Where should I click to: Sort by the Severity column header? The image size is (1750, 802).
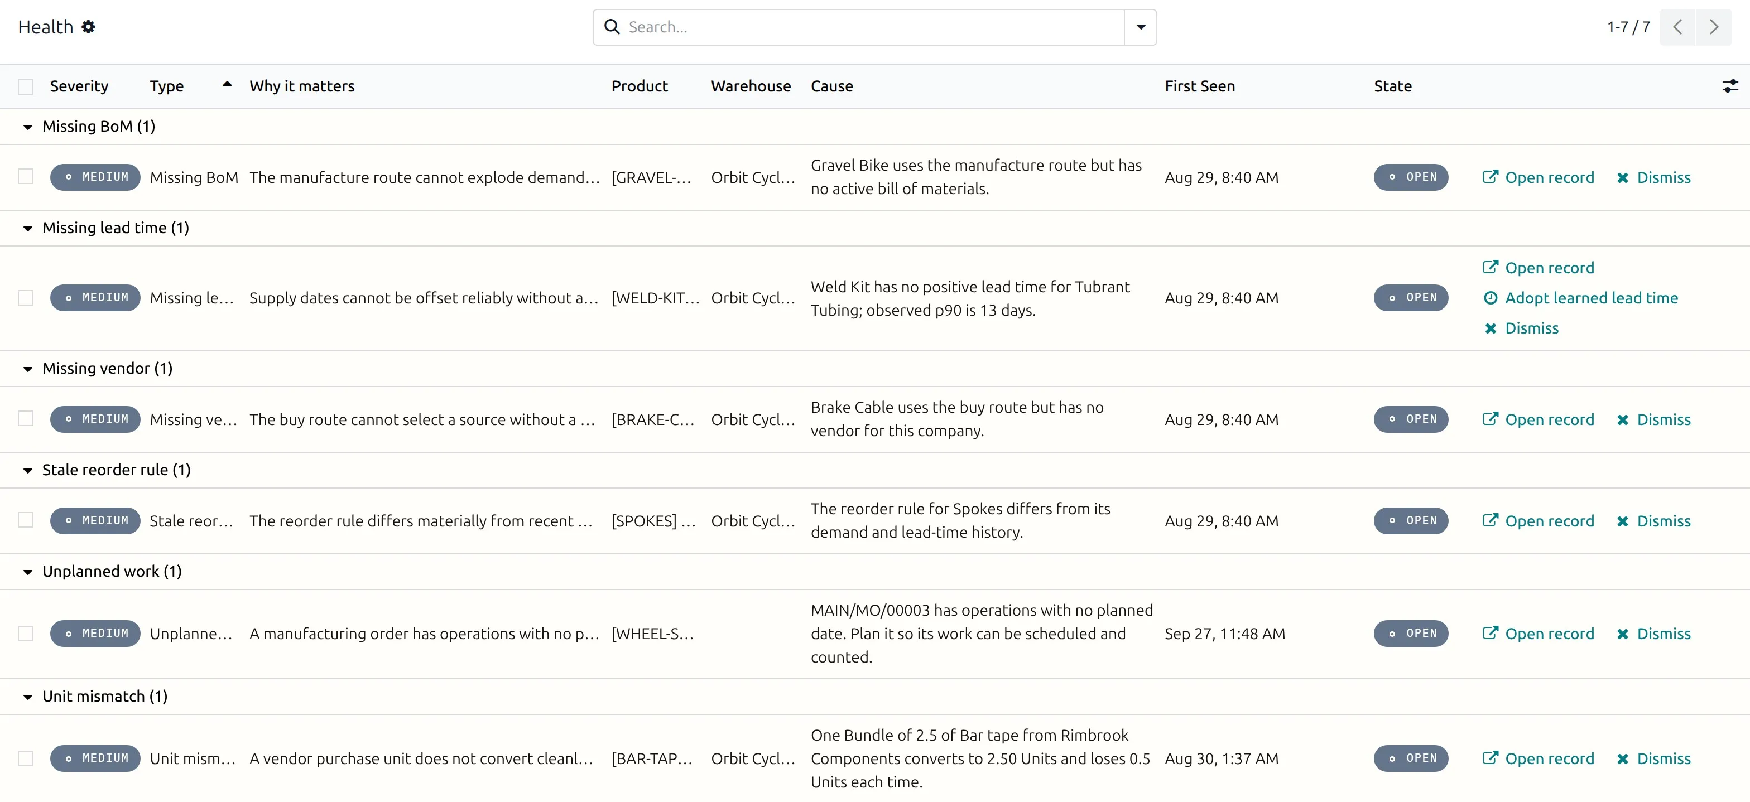79,86
